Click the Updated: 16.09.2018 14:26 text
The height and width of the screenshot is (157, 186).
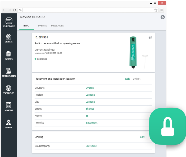tap(48, 53)
